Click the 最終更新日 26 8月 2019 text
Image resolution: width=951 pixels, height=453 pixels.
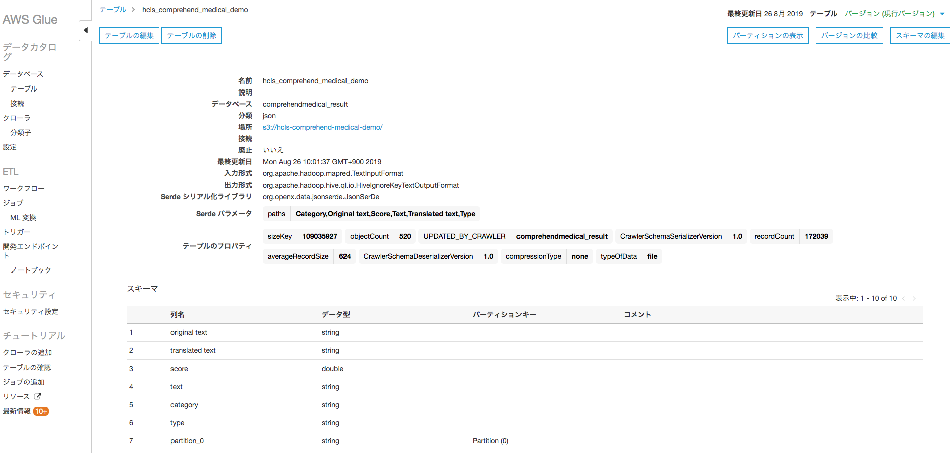tap(765, 14)
